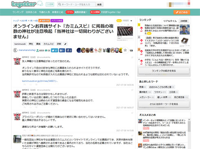Open the article thumbnail image beside the title

click(125, 32)
